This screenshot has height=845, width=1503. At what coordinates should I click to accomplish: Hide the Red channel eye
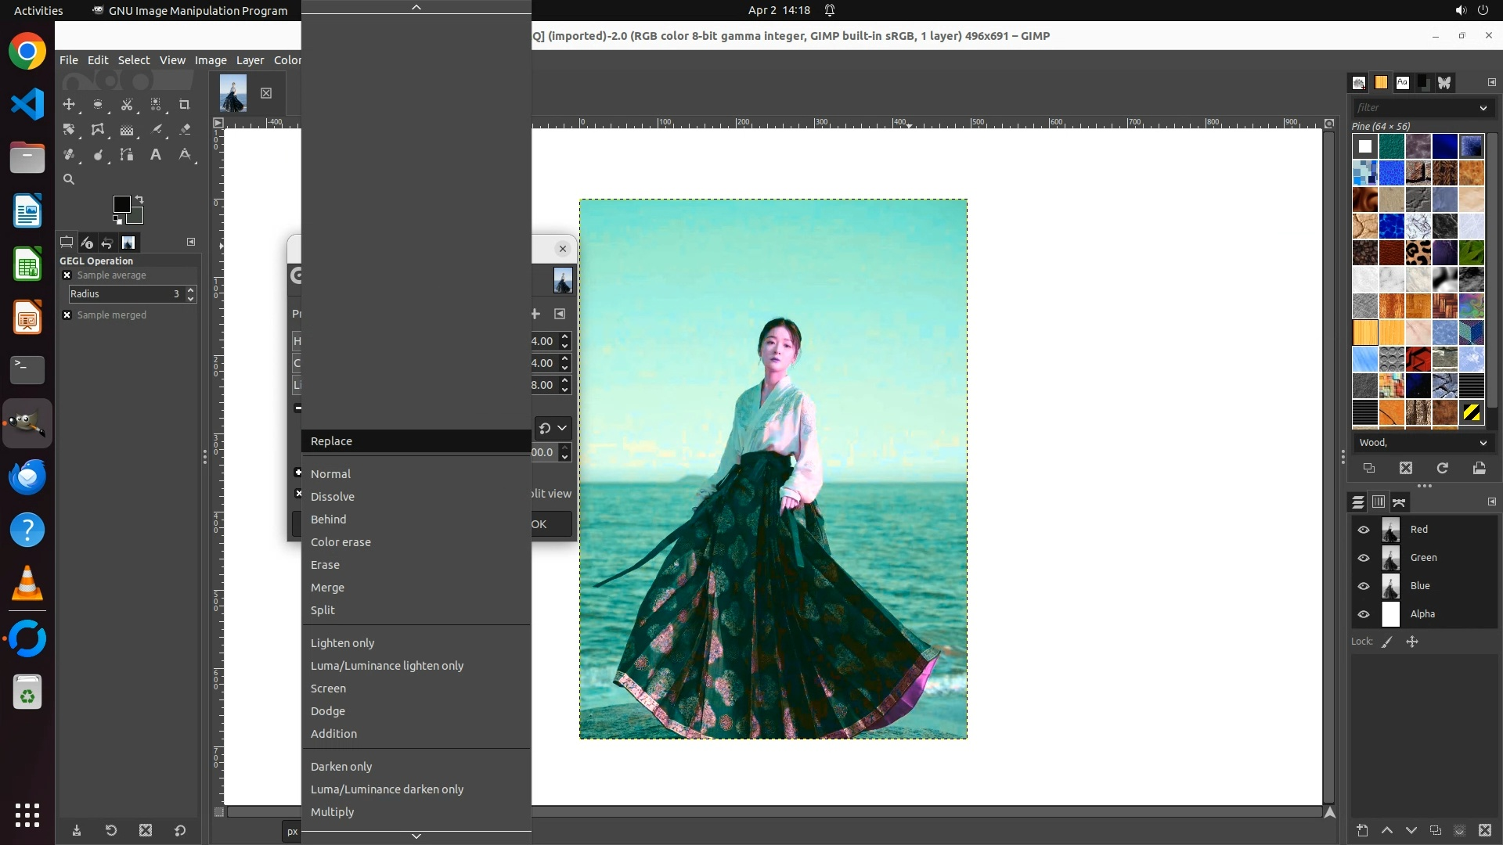tap(1364, 530)
